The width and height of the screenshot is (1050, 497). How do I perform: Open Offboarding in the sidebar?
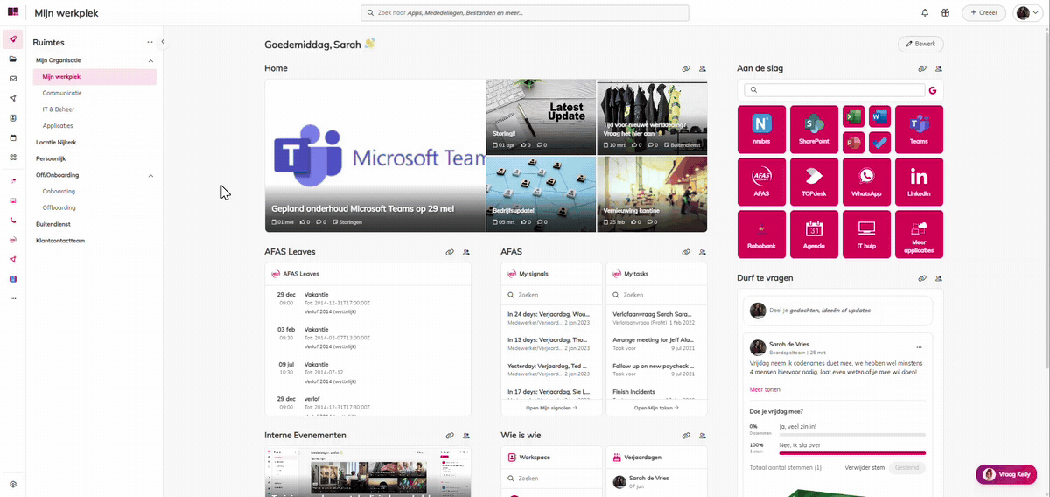[x=59, y=207]
